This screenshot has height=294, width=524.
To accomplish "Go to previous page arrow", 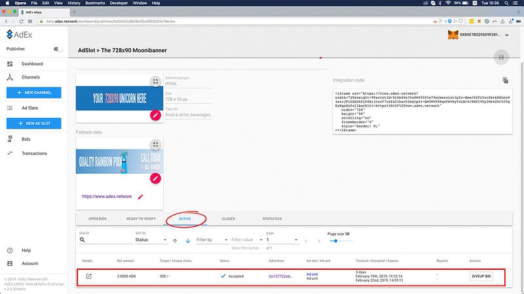I will click(306, 240).
